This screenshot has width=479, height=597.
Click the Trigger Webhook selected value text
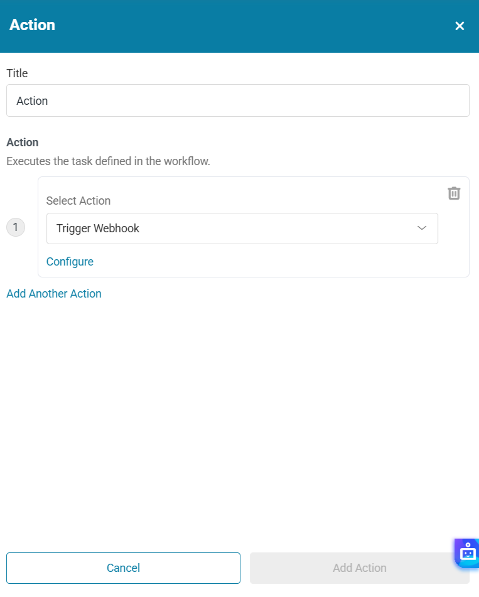click(98, 229)
